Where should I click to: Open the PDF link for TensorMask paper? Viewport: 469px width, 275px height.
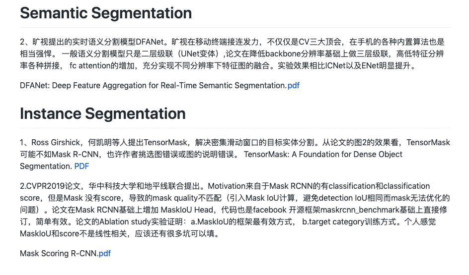point(81,166)
